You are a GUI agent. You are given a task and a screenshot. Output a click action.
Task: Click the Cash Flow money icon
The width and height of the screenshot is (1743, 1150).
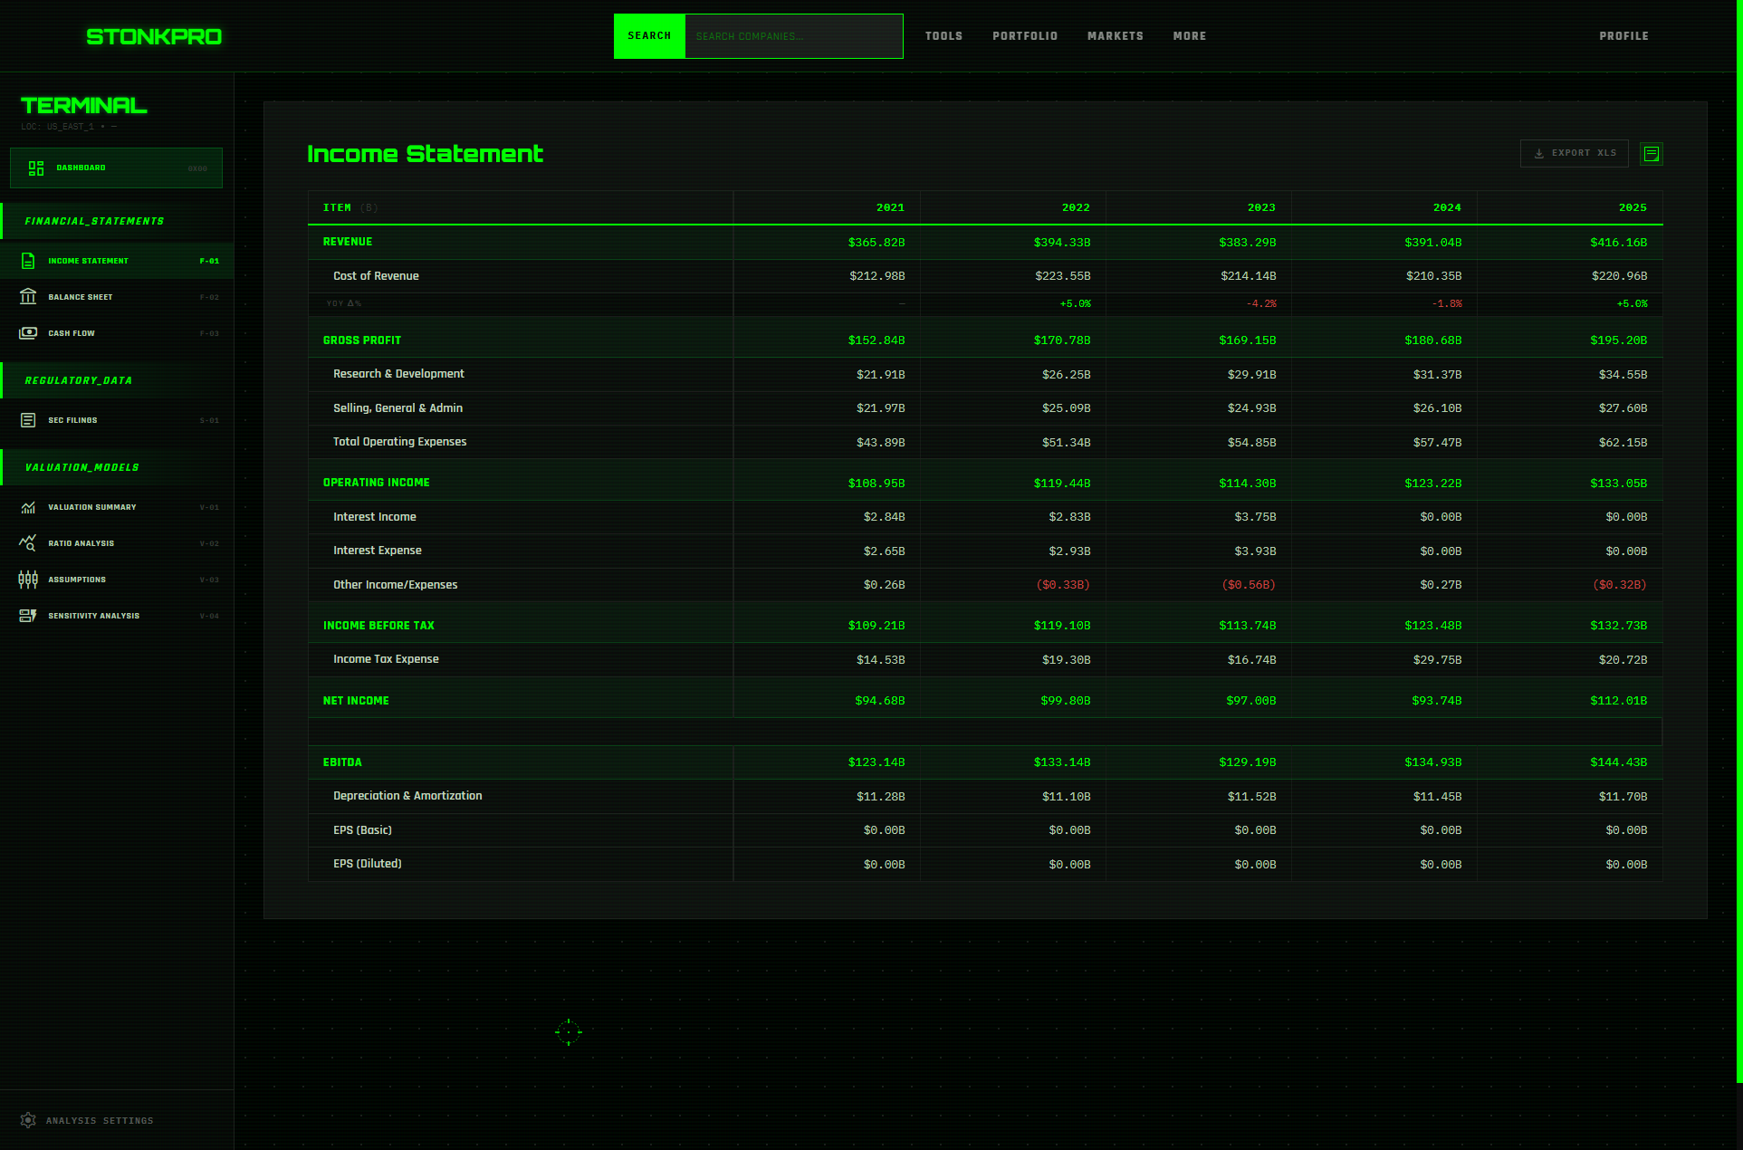pos(28,332)
